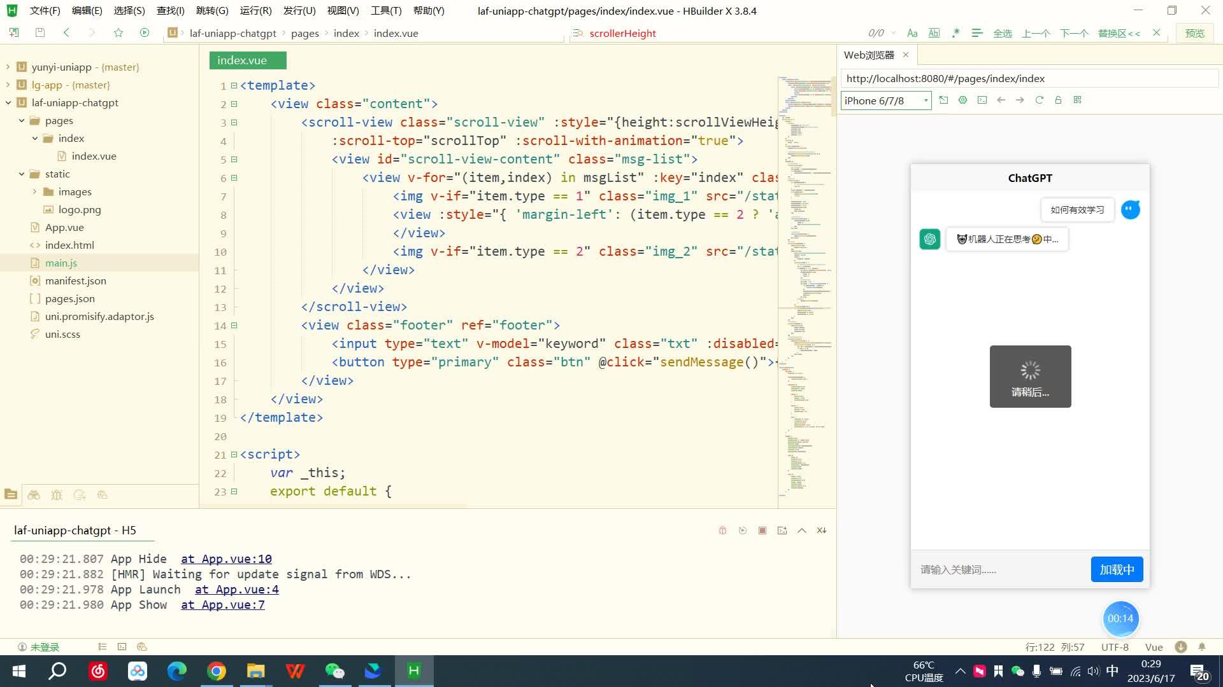
Task: Click the App.vue:10 console link
Action: (x=226, y=559)
